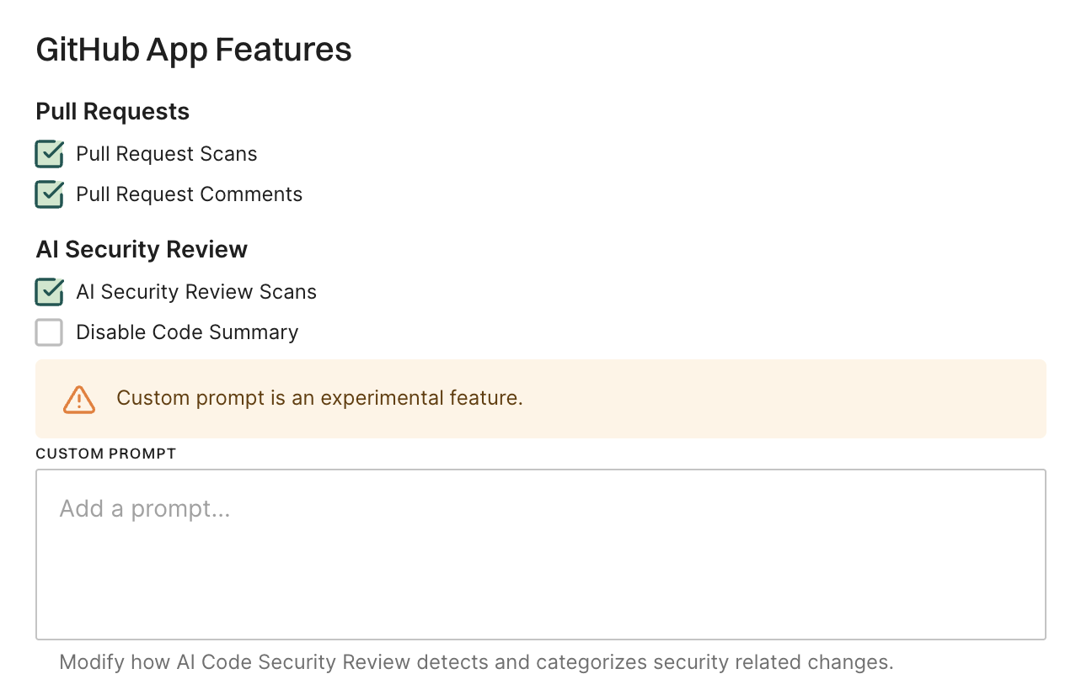Click the Disable Code Summary label text
Image resolution: width=1092 pixels, height=690 pixels.
pyautogui.click(x=186, y=332)
